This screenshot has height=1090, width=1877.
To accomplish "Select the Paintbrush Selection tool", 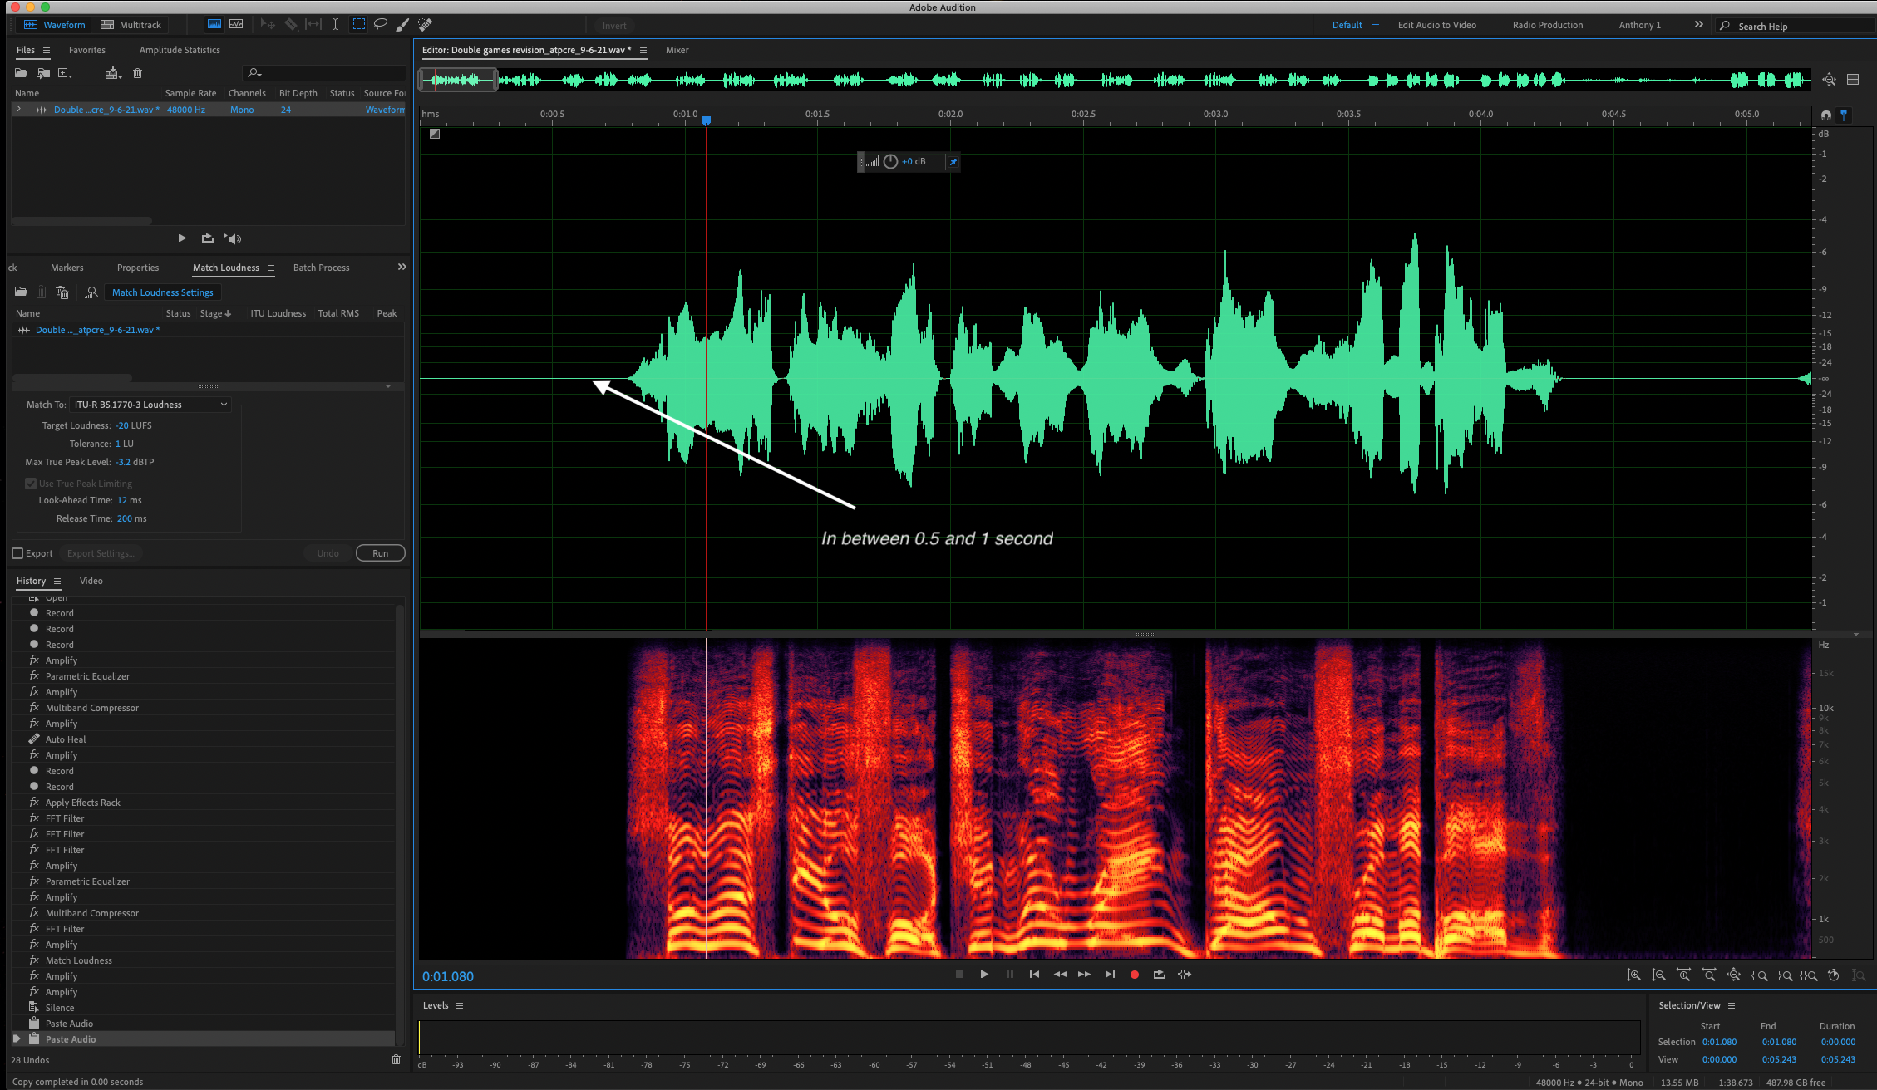I will (x=402, y=24).
